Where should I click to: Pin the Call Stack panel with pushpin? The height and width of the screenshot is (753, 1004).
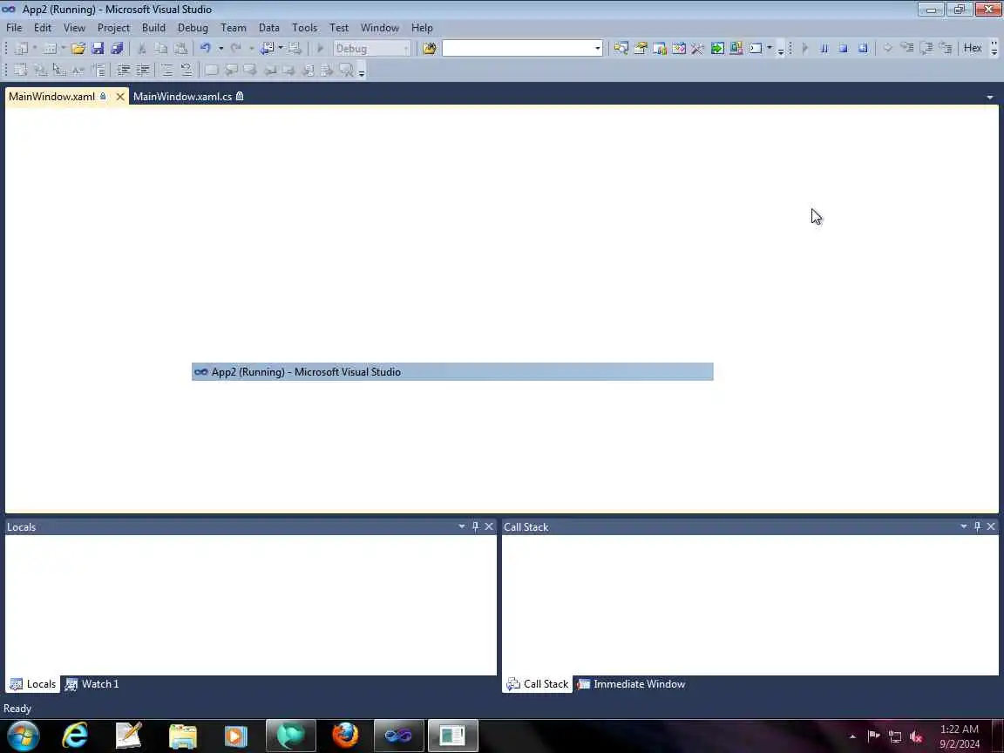coord(977,526)
